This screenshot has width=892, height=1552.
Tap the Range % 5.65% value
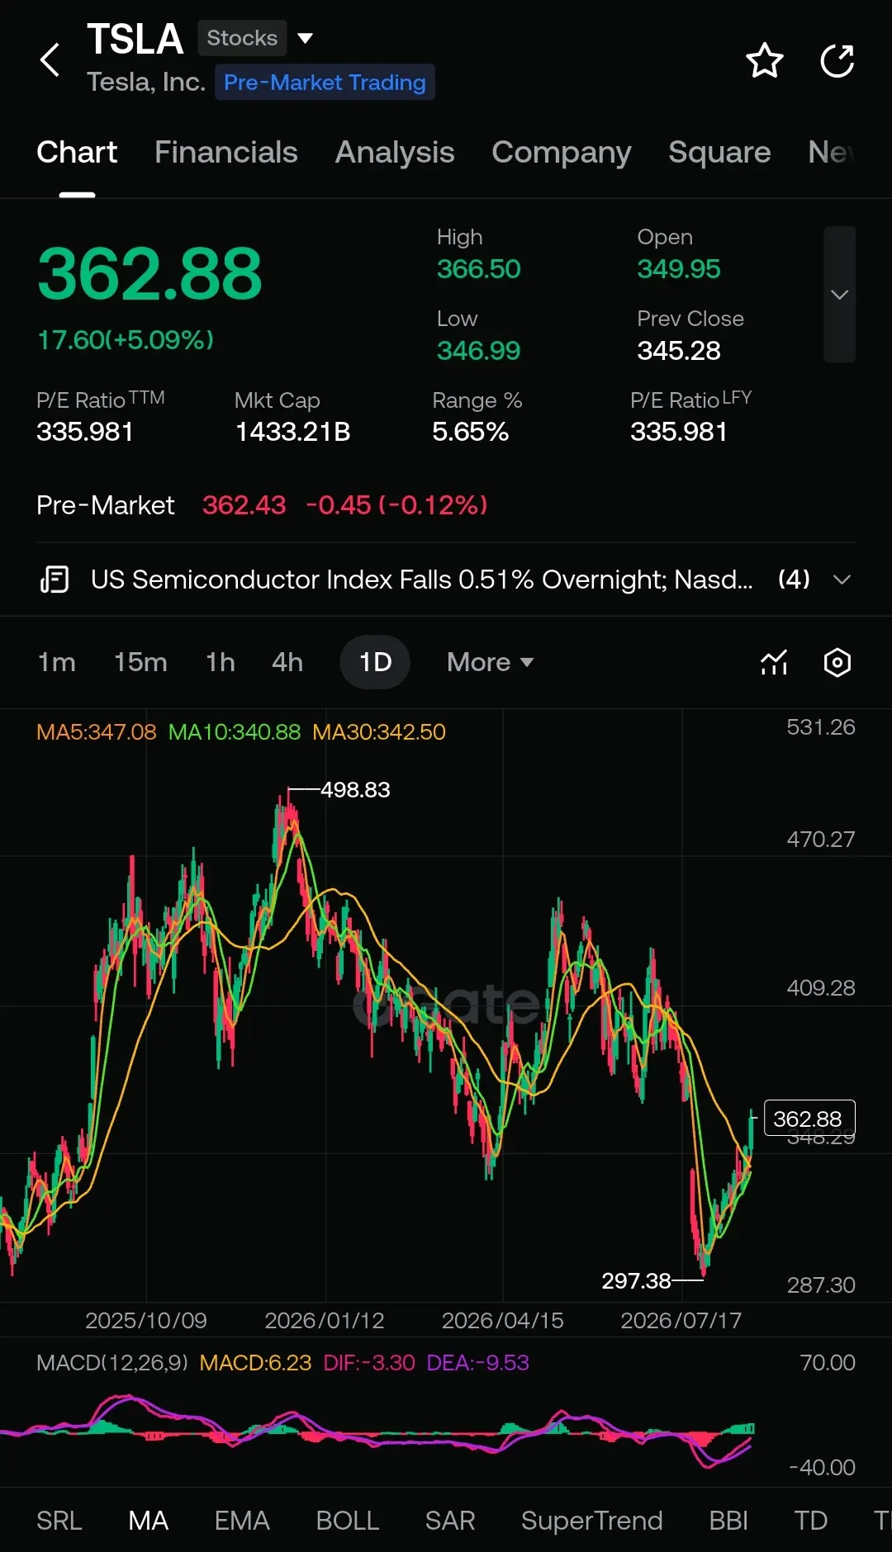click(471, 432)
